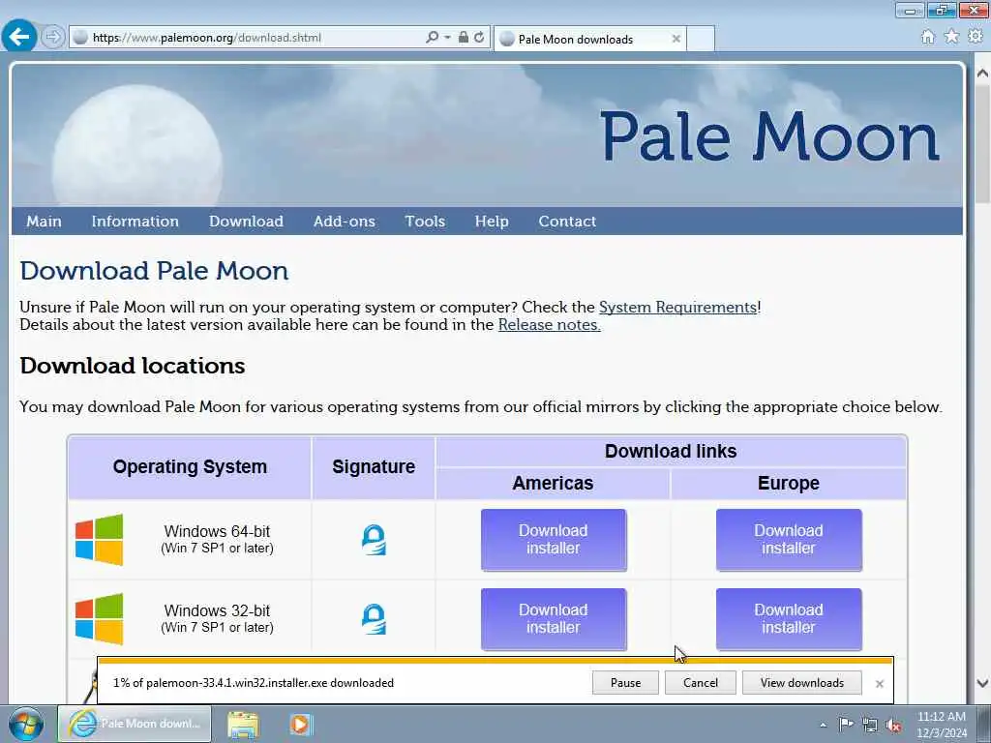The image size is (991, 743).
Task: Open Favorites with the star icon
Action: [x=951, y=37]
